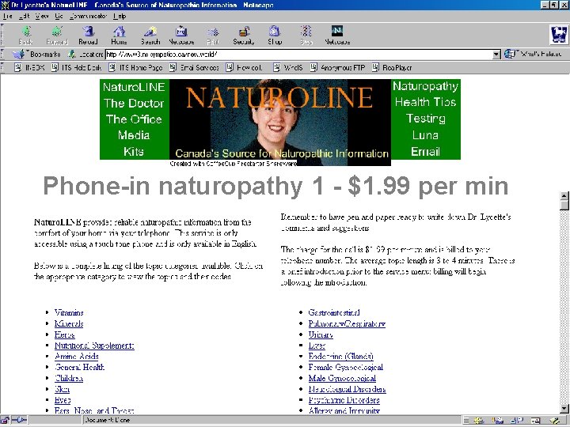Open the General Health link
The image size is (570, 427).
tap(80, 367)
